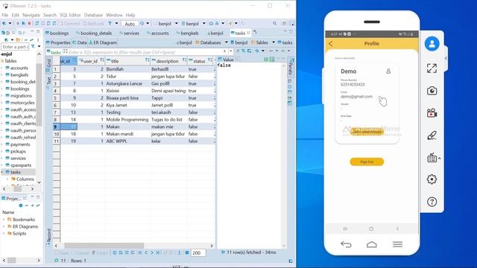Tap the phone's recent apps navigation icon

(x=345, y=229)
